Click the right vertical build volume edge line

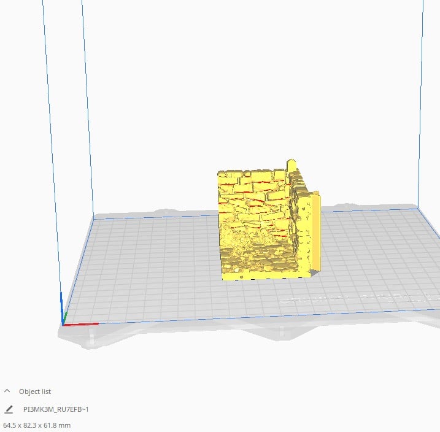point(420,104)
